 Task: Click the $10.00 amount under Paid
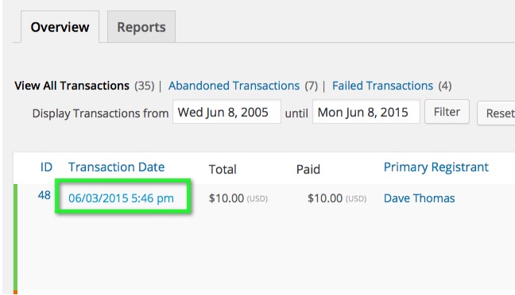pos(325,198)
